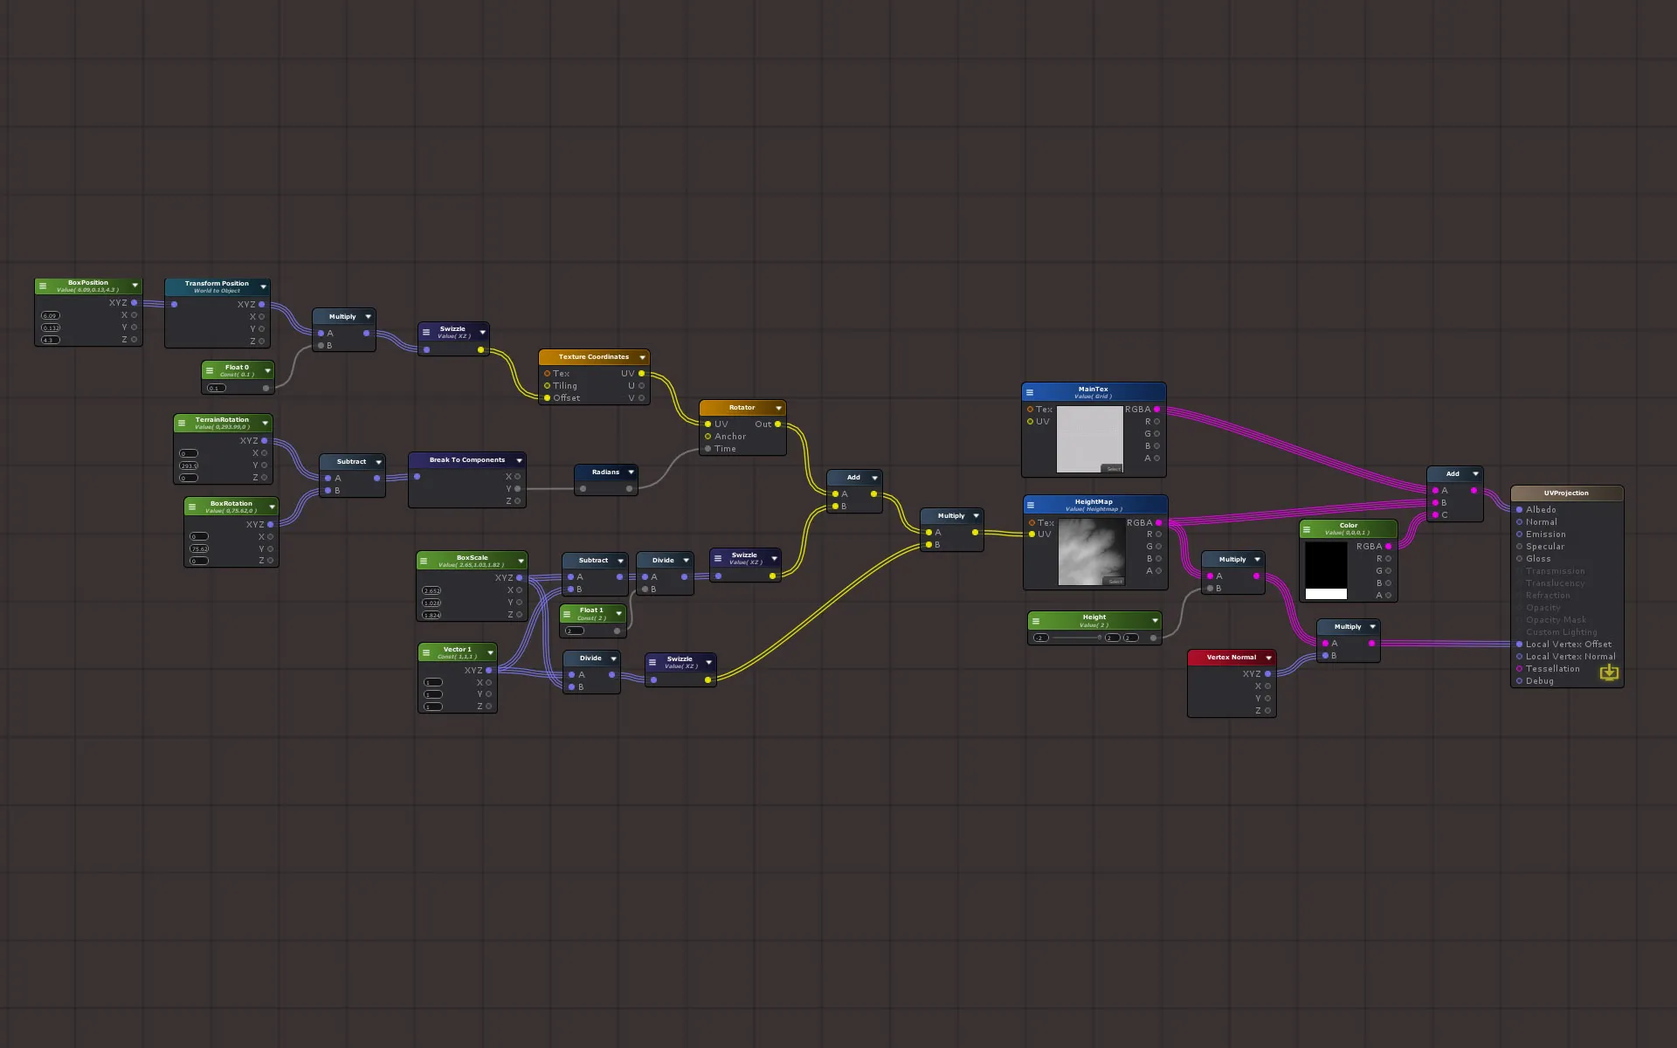The height and width of the screenshot is (1048, 1677).
Task: Click the BoxScale node hamburger icon
Action: [424, 561]
